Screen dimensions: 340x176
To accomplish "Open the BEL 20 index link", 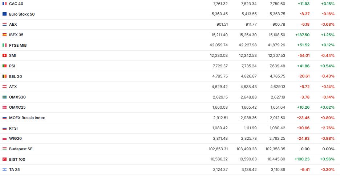I will tap(16, 76).
